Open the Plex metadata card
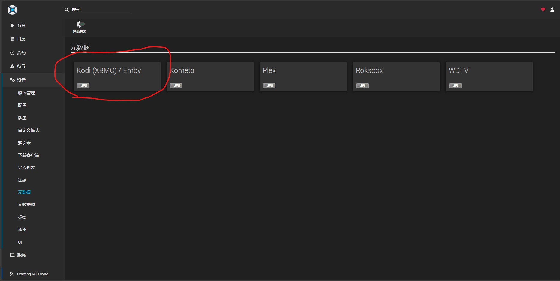 click(303, 76)
